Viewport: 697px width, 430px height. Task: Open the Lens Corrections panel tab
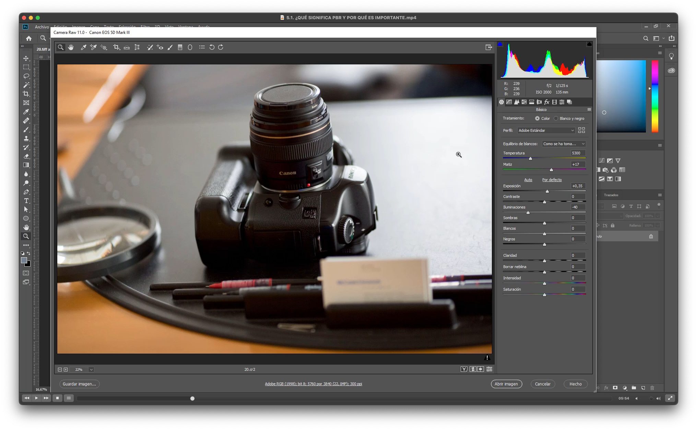[539, 102]
